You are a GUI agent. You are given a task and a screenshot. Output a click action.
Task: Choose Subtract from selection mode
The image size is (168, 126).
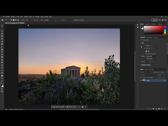tap(16, 20)
